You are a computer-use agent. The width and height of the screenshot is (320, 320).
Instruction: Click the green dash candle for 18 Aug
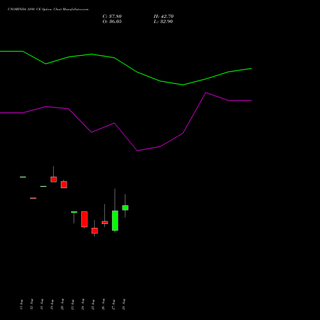coord(44,186)
